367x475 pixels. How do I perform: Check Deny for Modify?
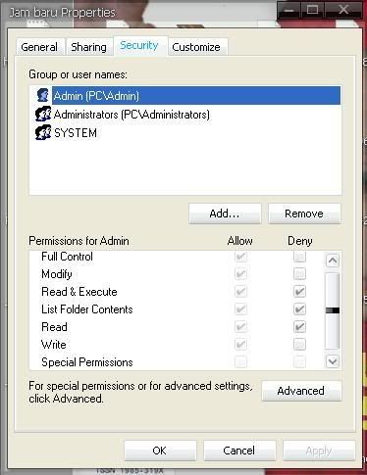299,274
